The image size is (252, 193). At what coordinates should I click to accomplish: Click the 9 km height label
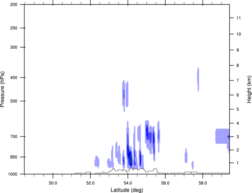(238, 50)
